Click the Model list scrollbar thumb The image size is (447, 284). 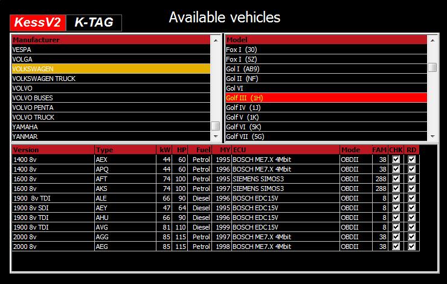click(433, 68)
